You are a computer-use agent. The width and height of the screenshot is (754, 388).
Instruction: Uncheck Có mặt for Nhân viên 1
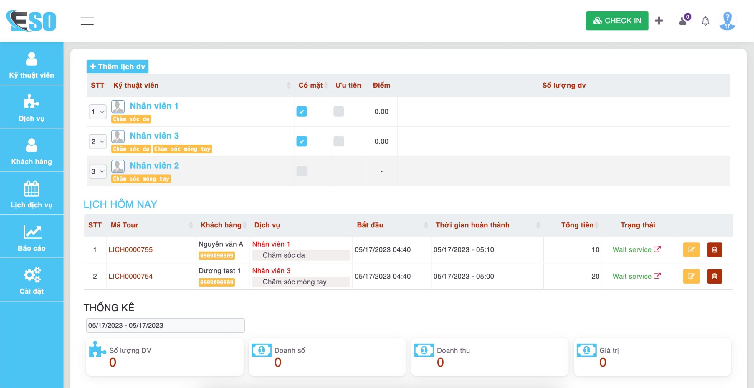click(x=302, y=111)
